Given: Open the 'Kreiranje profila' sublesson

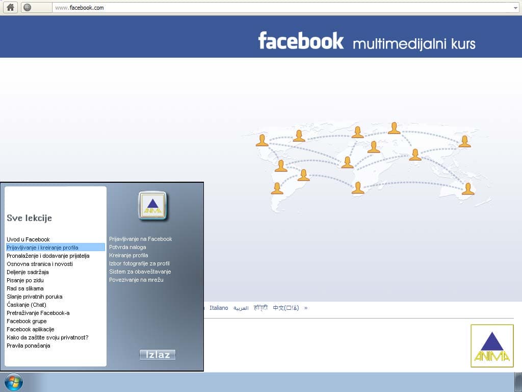Looking at the screenshot, I should (127, 255).
